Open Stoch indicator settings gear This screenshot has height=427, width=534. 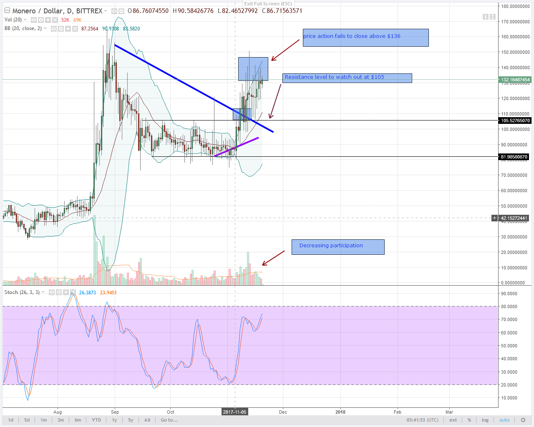coord(59,292)
